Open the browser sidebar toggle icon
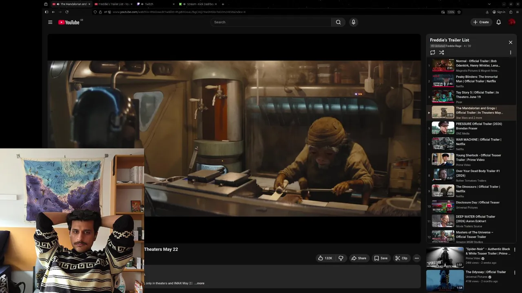Image resolution: width=522 pixels, height=293 pixels. point(46,12)
